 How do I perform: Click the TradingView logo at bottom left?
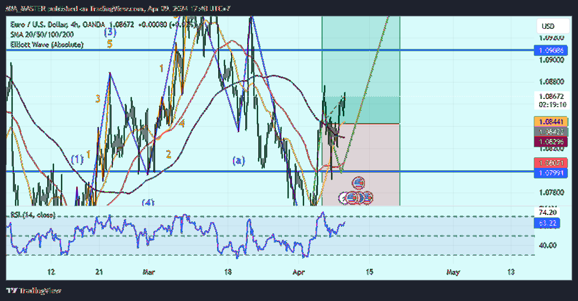coord(34,291)
